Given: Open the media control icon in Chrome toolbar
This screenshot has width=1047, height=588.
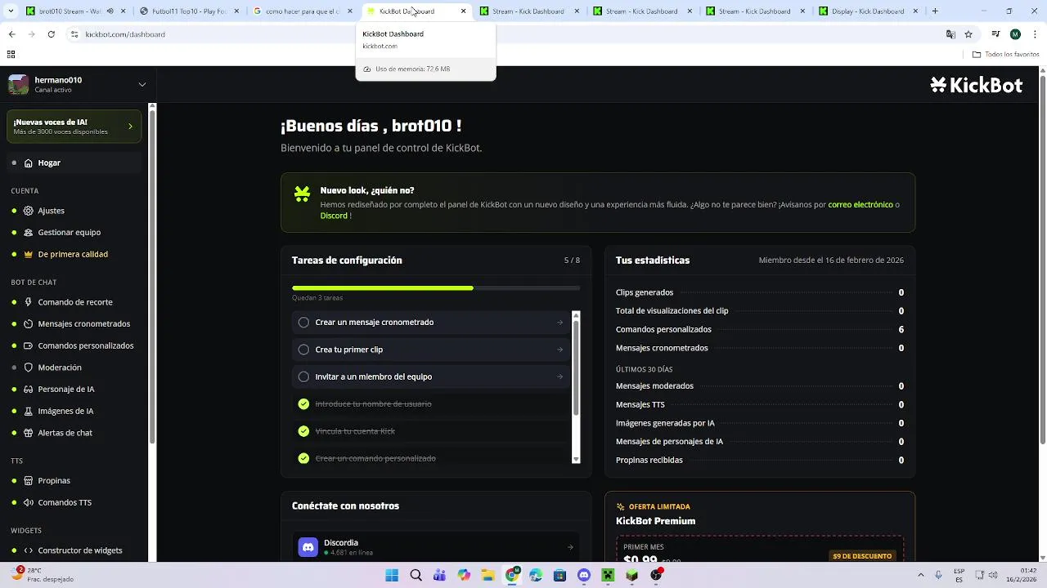Looking at the screenshot, I should click(995, 34).
